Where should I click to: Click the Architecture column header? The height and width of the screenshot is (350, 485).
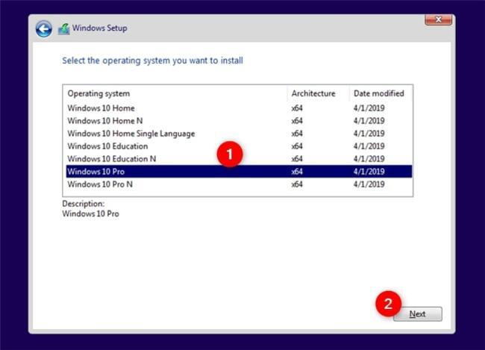(x=319, y=93)
